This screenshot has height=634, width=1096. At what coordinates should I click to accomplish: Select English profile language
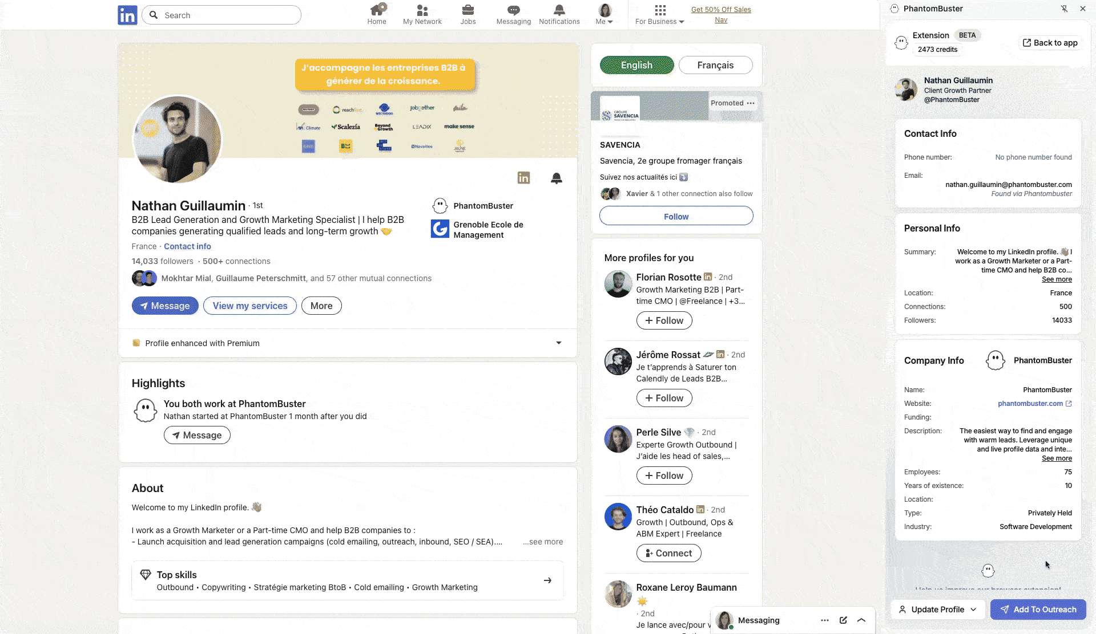(636, 65)
